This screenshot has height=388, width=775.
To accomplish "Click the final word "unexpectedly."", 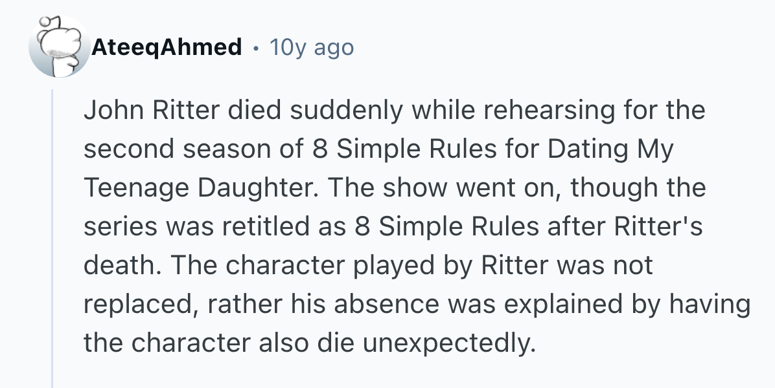I will (450, 343).
